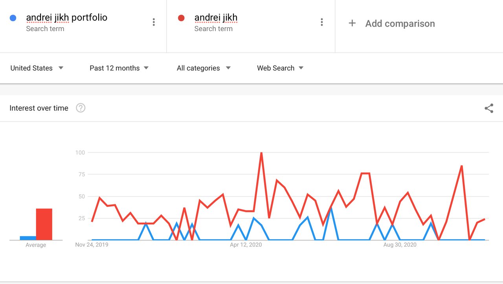Expand the Past 12 months time range
This screenshot has width=503, height=284.
pyautogui.click(x=119, y=68)
